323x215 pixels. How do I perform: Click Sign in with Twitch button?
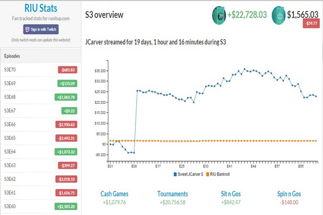coord(41,30)
